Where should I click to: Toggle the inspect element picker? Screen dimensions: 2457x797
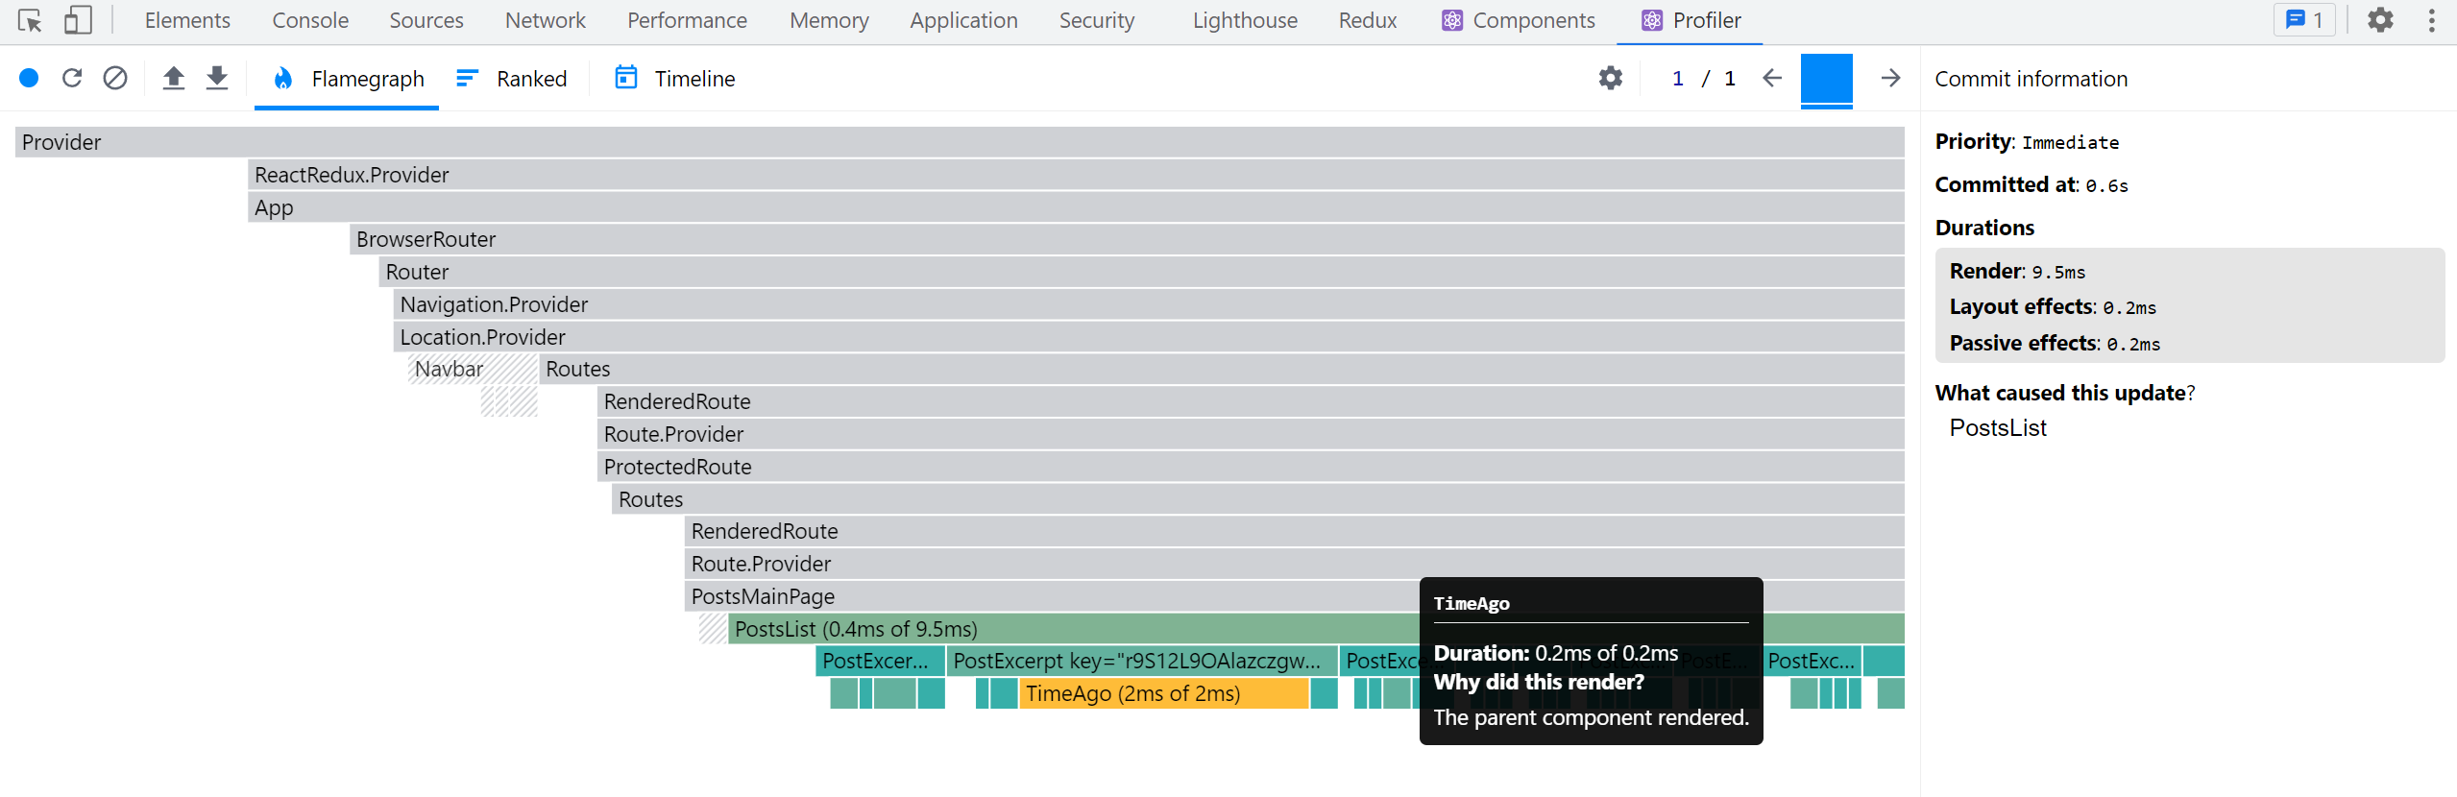[30, 20]
